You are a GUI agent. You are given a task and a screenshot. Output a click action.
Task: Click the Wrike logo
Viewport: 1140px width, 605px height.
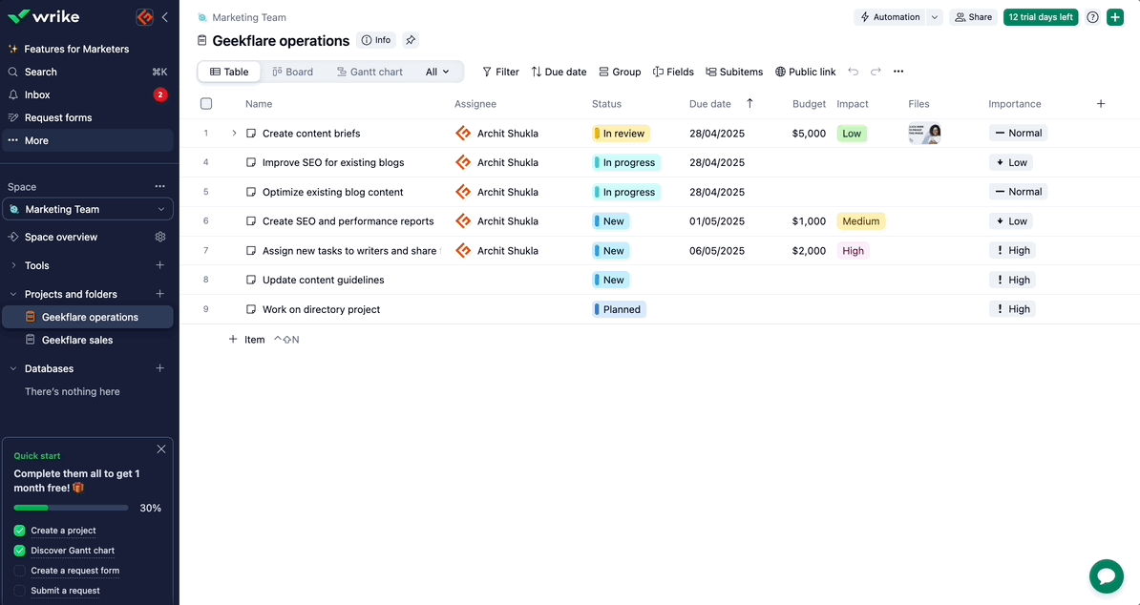(44, 17)
